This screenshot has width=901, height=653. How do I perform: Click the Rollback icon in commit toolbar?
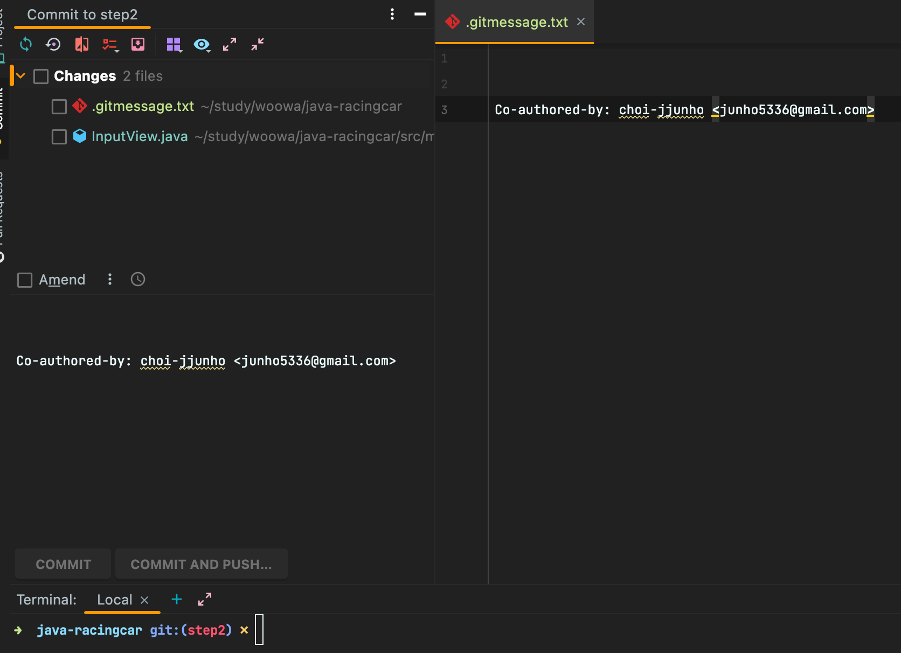click(x=53, y=44)
